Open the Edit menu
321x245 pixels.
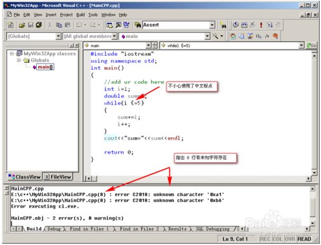[x=27, y=15]
